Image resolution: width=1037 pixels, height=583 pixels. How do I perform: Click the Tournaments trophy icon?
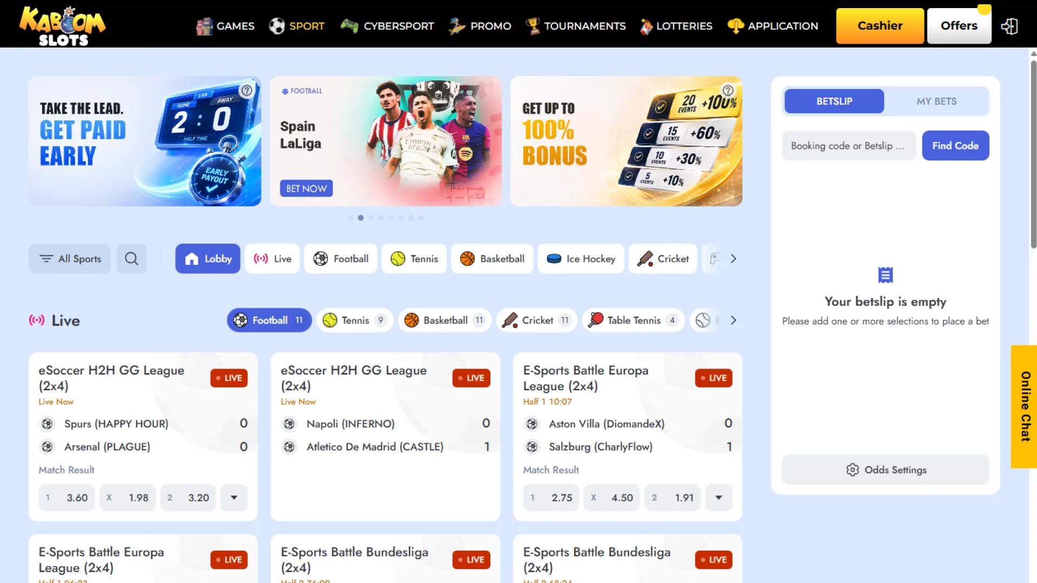point(533,26)
